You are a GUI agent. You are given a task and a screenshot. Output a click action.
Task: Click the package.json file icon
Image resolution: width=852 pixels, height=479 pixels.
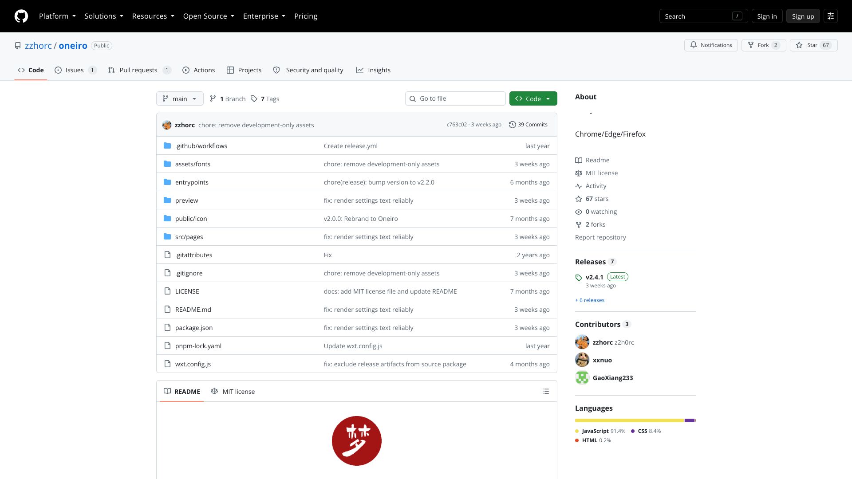(x=167, y=328)
